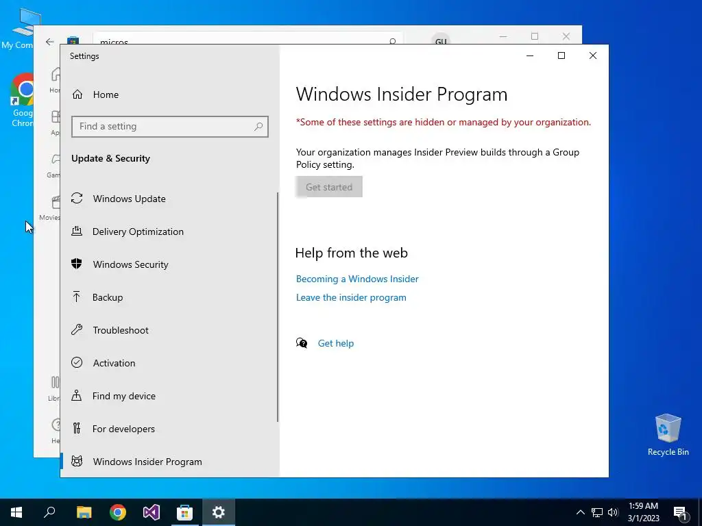Viewport: 702px width, 526px height.
Task: Click the Home house icon
Action: pos(77,95)
